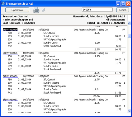Click customer name on S/INV.960056 line

[x=91, y=76]
